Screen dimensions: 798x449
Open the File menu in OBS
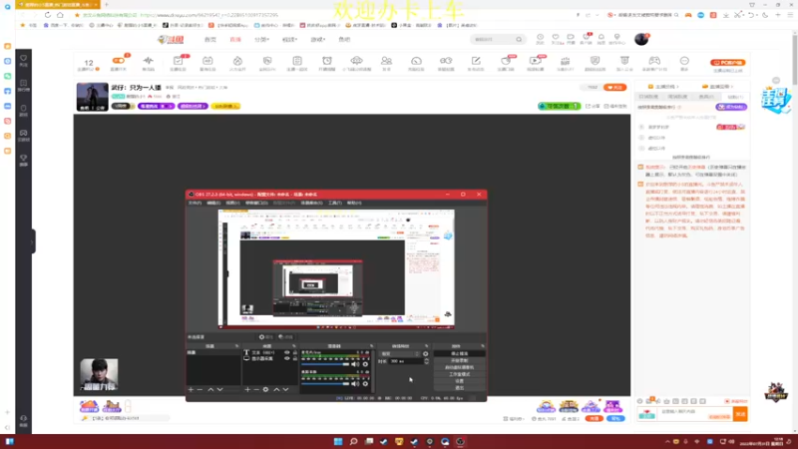(195, 203)
